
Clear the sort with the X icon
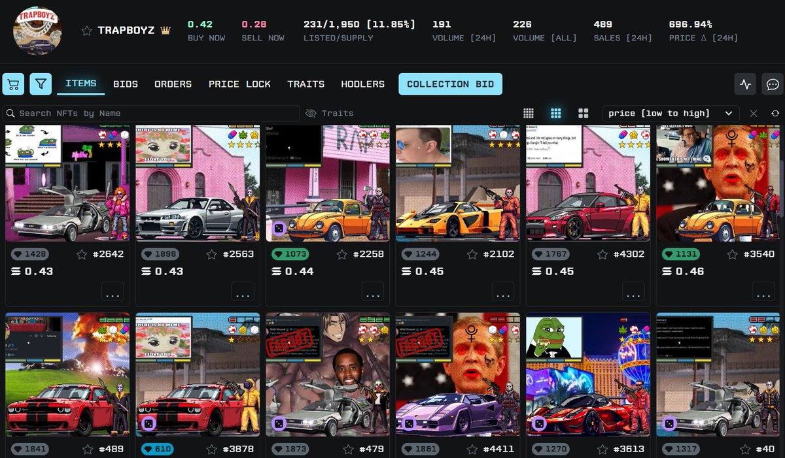(754, 113)
